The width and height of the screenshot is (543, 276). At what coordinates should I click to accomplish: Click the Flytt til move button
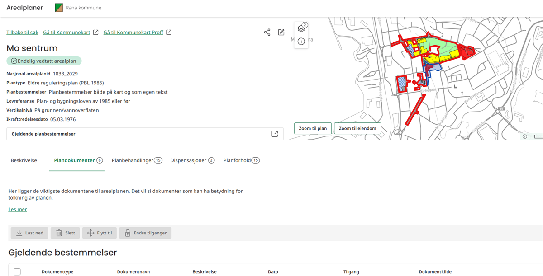pos(99,233)
